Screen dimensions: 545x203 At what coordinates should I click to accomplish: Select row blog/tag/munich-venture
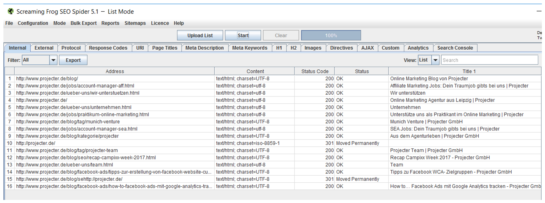point(273,122)
